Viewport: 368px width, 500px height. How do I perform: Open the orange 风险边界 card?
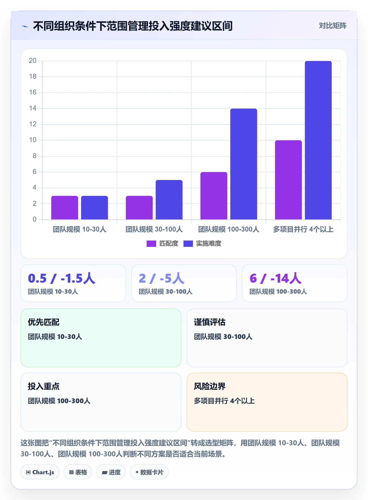(267, 402)
